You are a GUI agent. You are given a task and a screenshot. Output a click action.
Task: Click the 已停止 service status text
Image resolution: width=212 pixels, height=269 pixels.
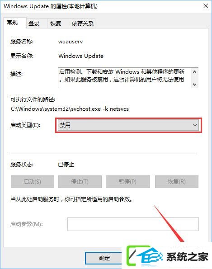click(66, 165)
